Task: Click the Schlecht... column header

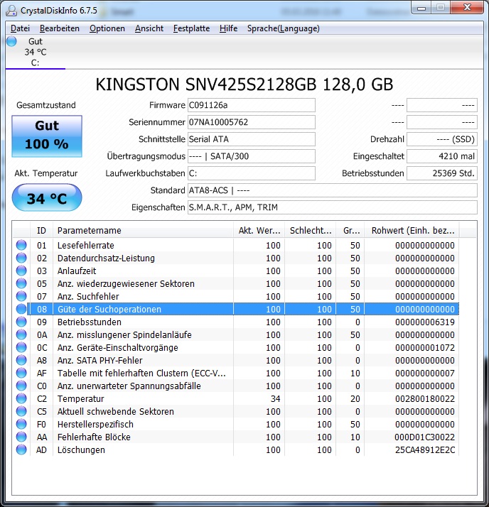Action: point(311,231)
